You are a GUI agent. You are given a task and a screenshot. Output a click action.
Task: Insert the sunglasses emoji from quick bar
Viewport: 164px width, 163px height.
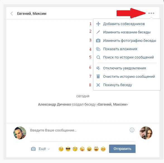tap(68, 149)
